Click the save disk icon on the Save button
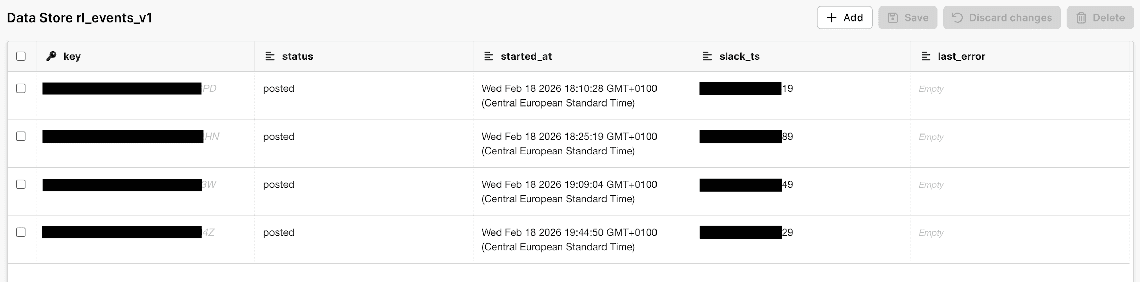This screenshot has height=282, width=1140. 893,17
